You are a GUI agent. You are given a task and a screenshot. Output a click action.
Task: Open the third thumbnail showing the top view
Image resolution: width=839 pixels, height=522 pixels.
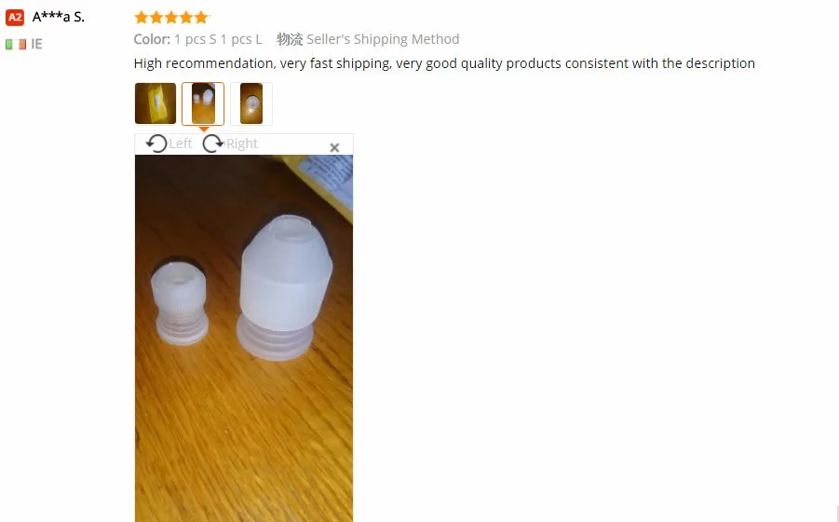[x=250, y=103]
